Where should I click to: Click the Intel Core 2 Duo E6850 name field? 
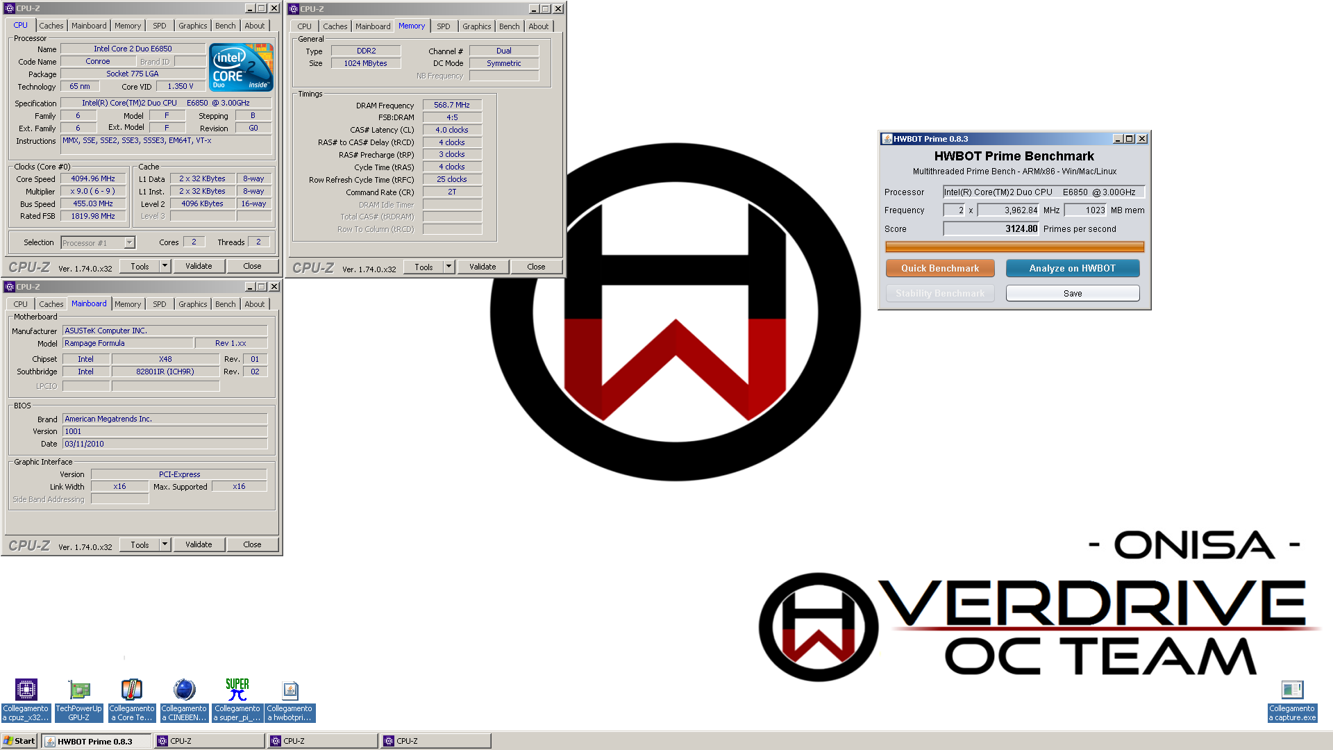pyautogui.click(x=133, y=49)
